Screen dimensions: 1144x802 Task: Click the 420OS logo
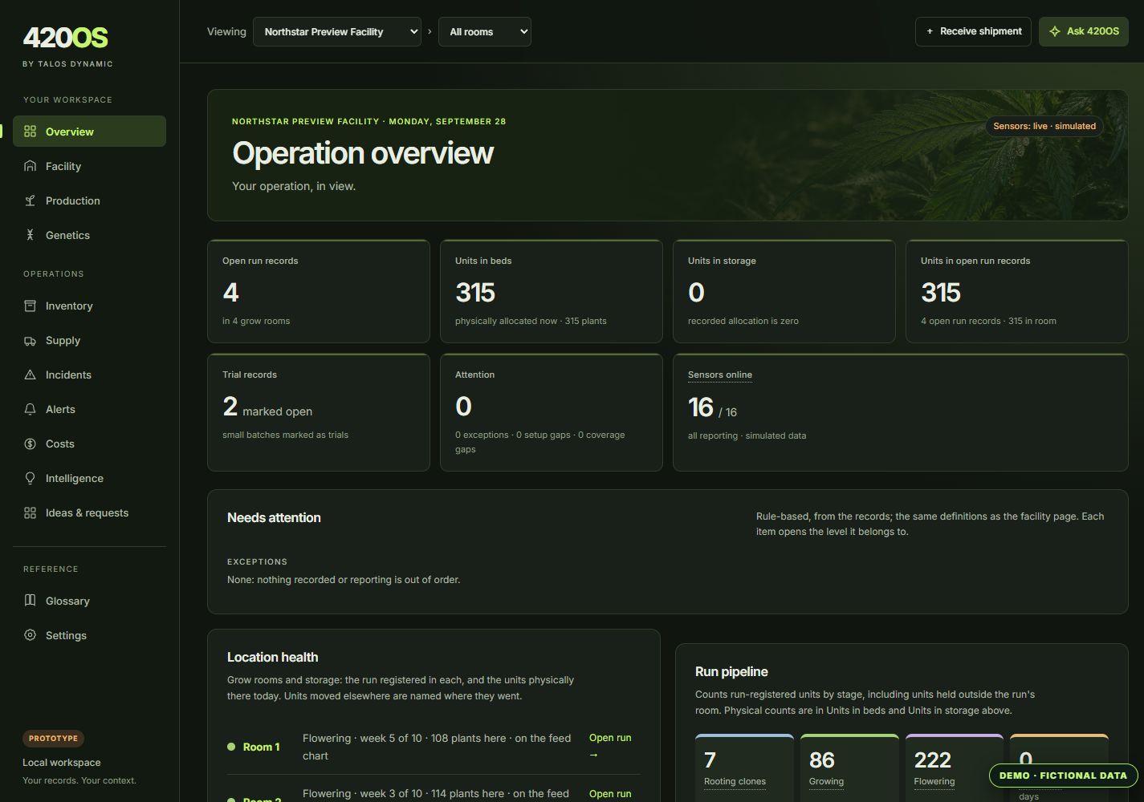tap(65, 38)
